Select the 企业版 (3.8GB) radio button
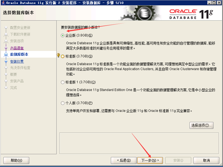 pos(63,35)
